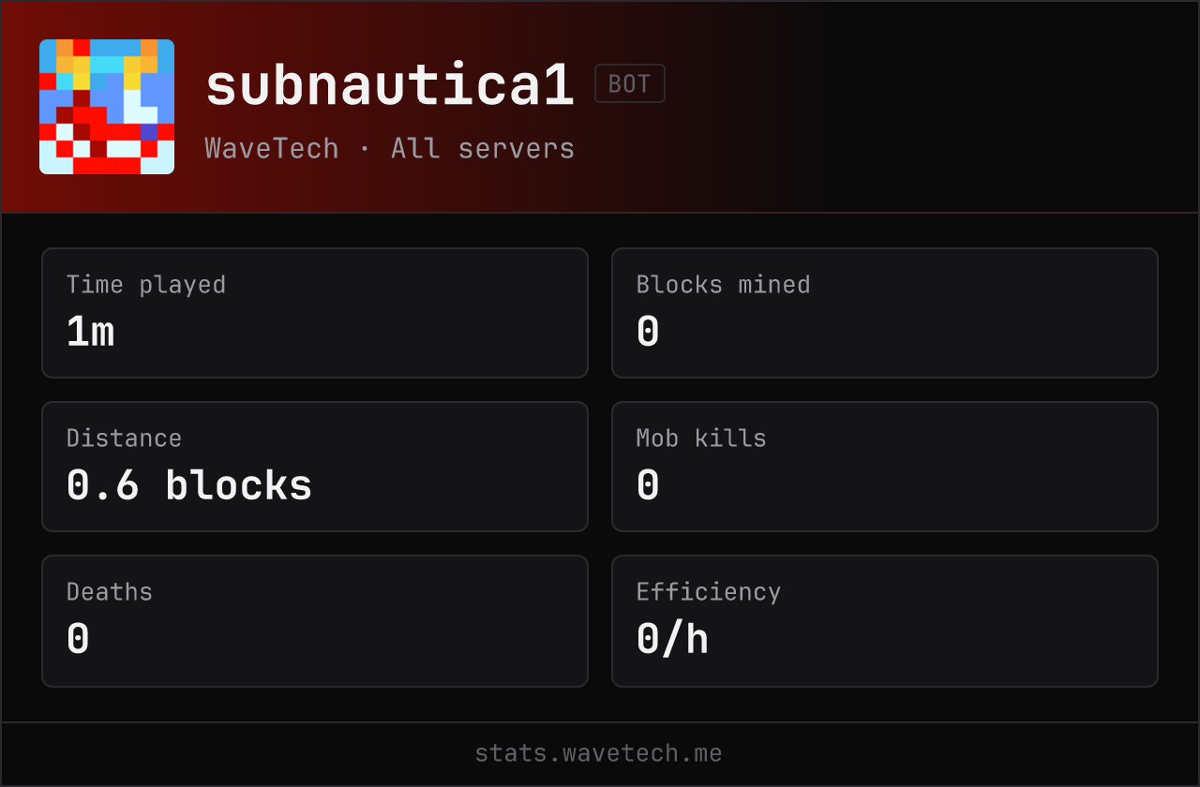Click the Blocks mined label text
Screen dimensions: 1200x787
[723, 285]
